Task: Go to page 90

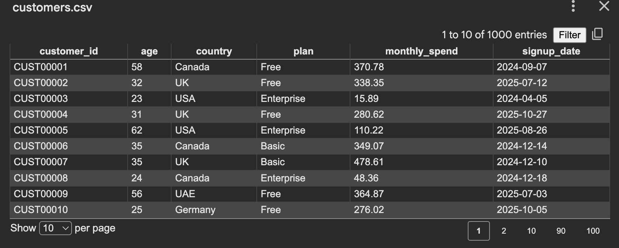Action: [x=561, y=231]
